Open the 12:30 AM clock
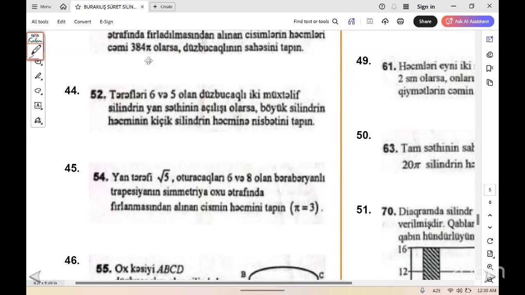 click(487, 290)
